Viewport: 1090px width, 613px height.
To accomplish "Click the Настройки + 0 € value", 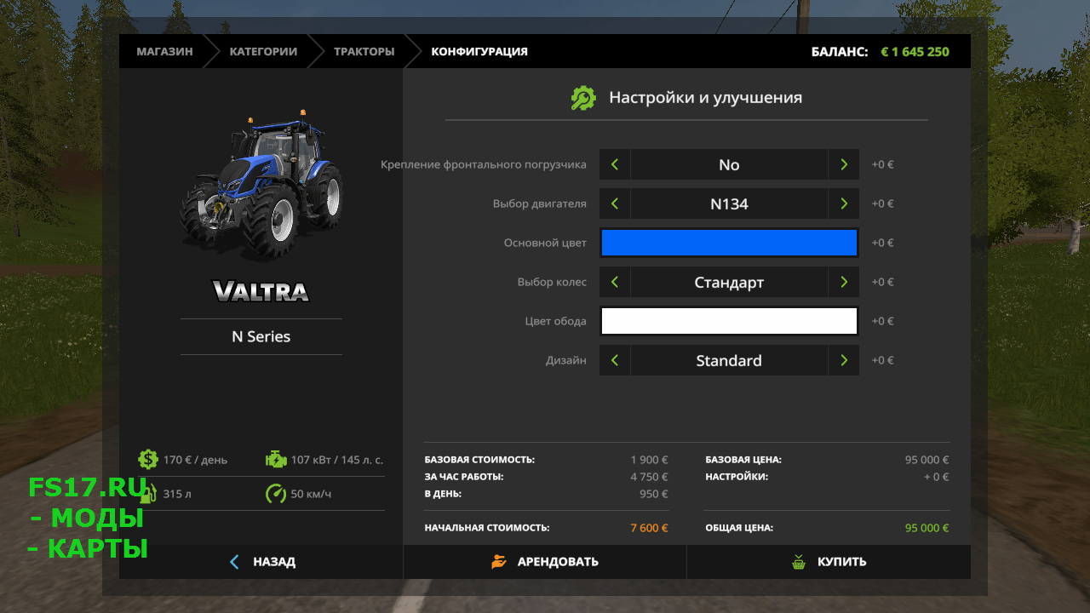I will (936, 477).
